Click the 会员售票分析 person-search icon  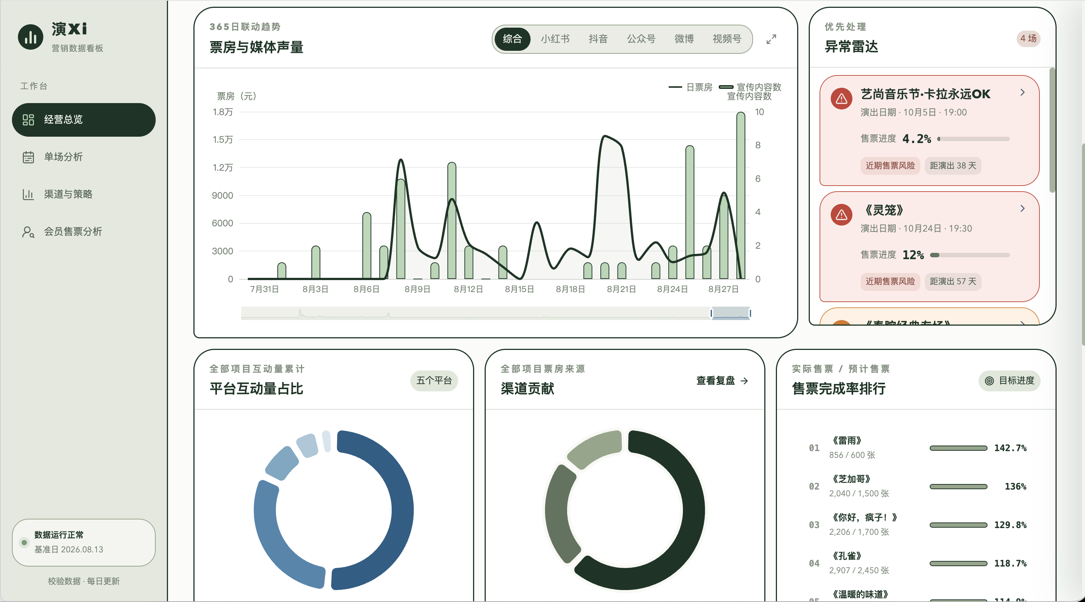pyautogui.click(x=28, y=232)
